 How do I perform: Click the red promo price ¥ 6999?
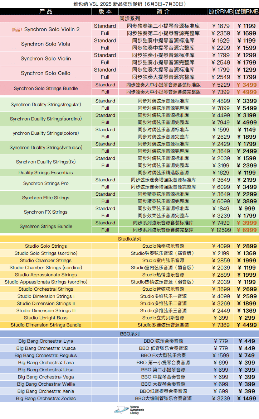(247, 230)
